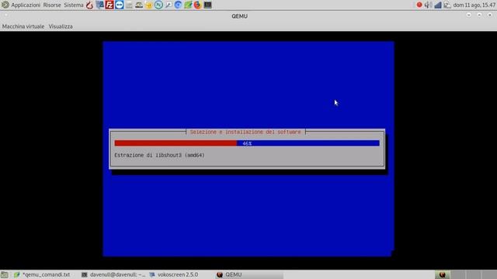
Task: Minimize the QEMU window
Action: [x=469, y=15]
